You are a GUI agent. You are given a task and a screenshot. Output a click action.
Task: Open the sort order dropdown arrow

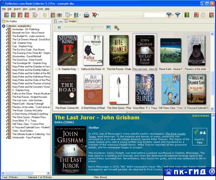[80, 15]
